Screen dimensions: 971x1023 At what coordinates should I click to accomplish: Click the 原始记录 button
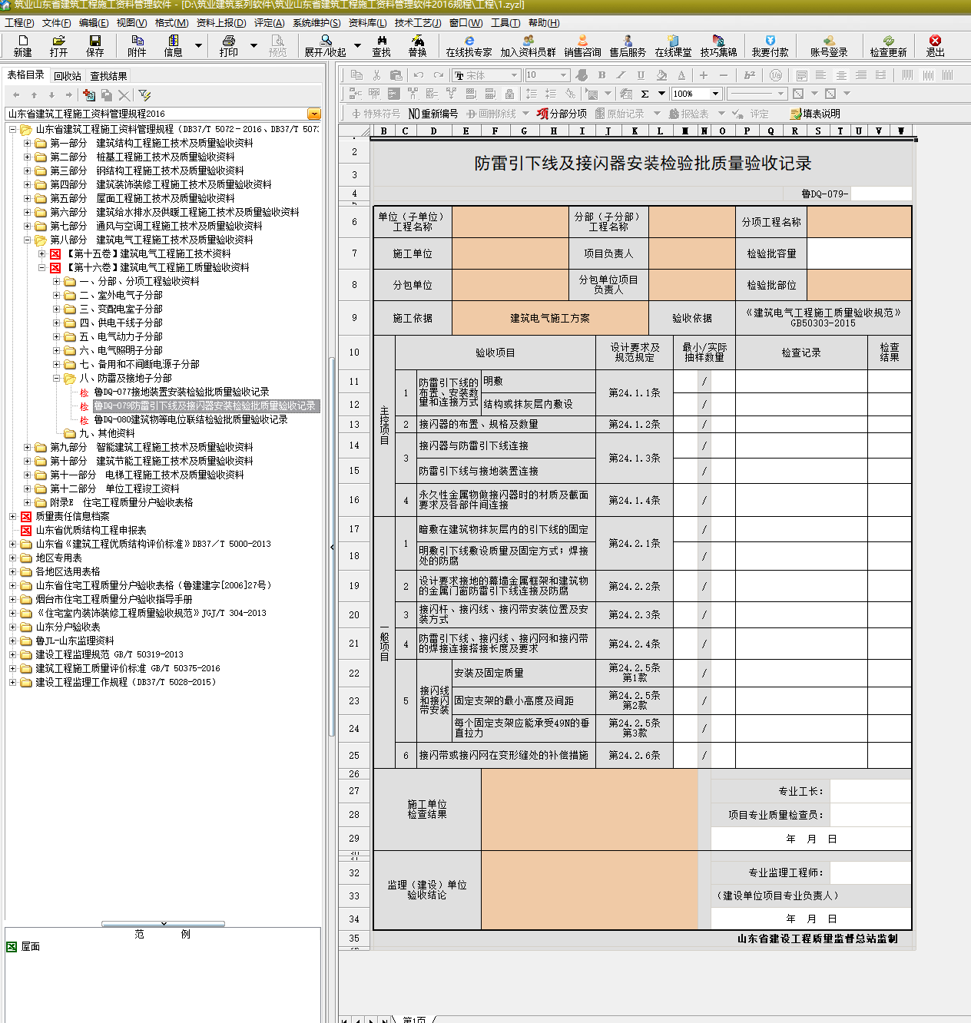pos(619,114)
